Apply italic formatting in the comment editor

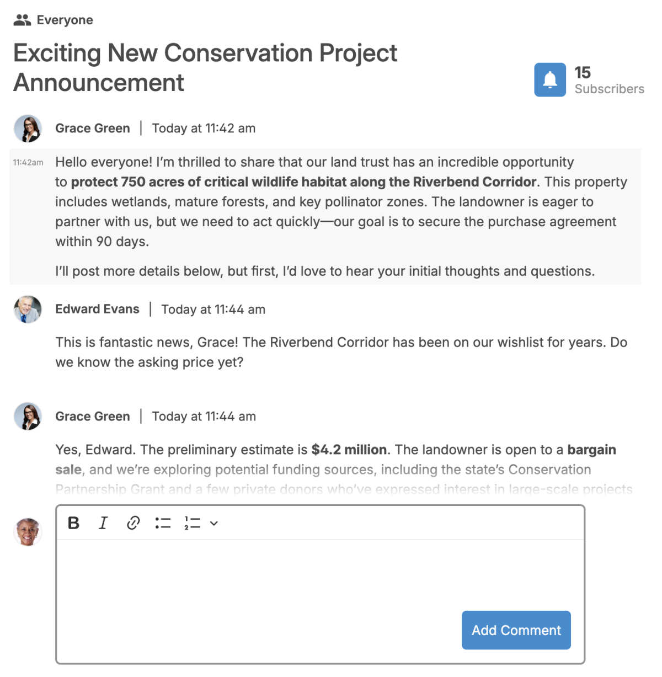click(103, 523)
